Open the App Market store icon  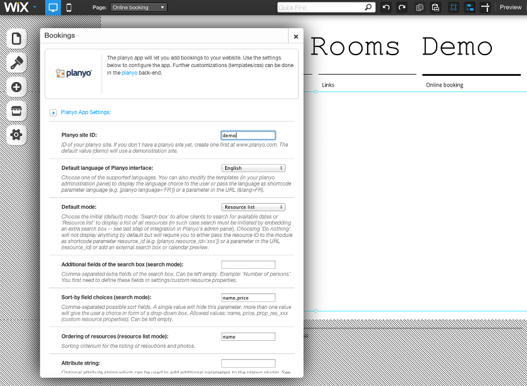pyautogui.click(x=16, y=111)
